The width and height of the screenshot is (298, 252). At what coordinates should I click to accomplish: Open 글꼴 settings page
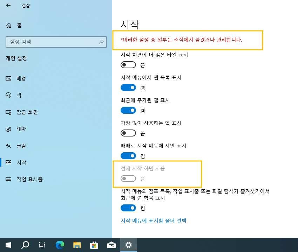click(21, 146)
